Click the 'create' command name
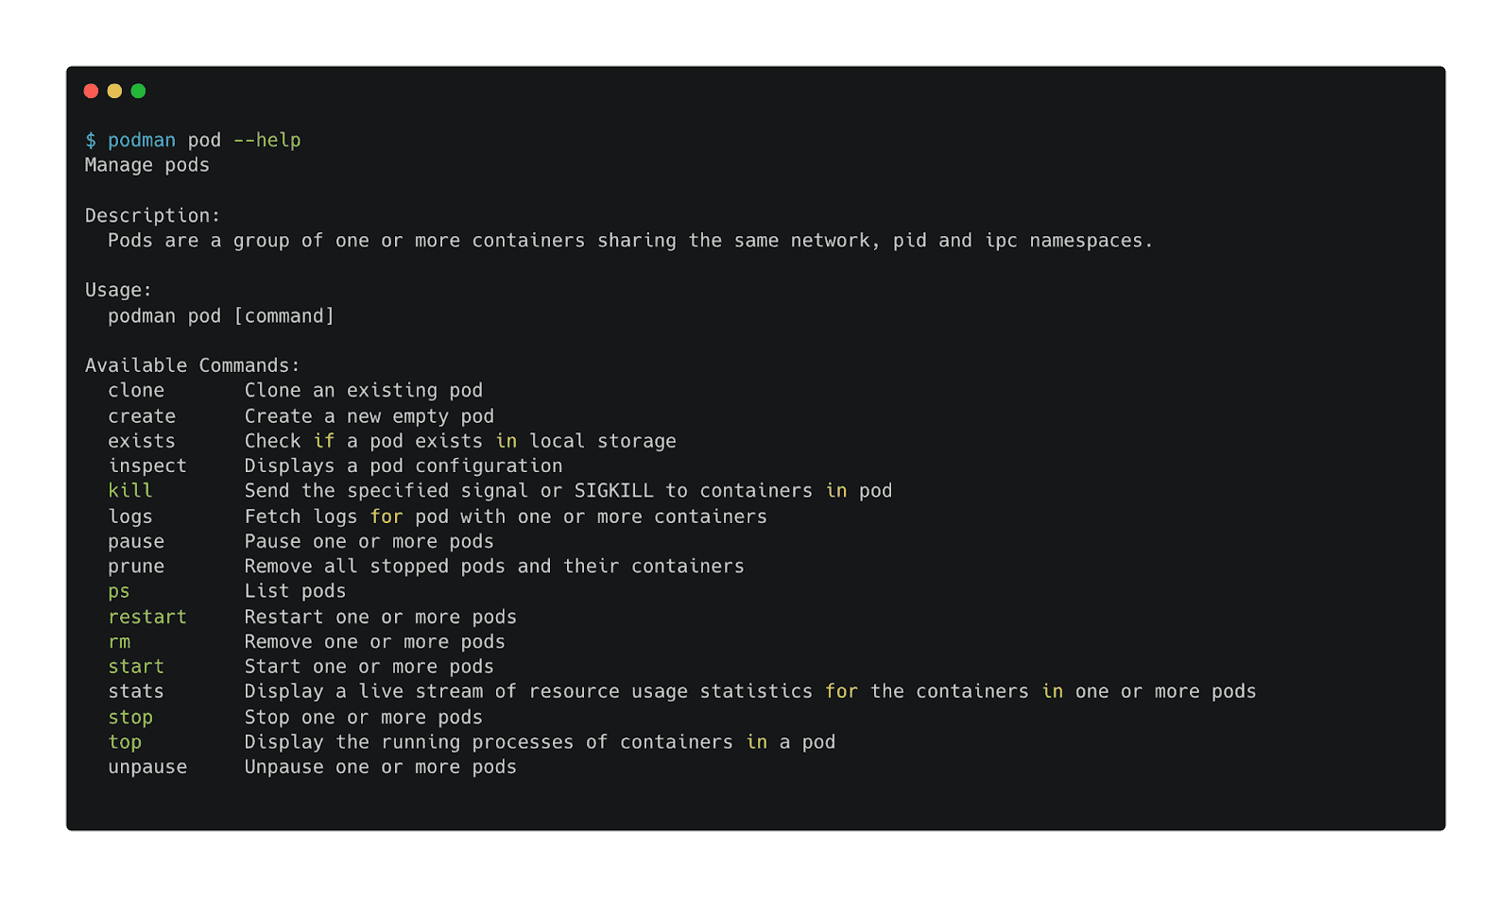 (142, 416)
